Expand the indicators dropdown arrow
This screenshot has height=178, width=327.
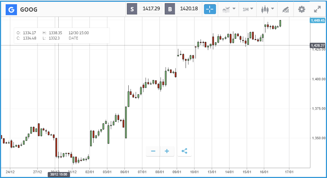tap(234, 9)
